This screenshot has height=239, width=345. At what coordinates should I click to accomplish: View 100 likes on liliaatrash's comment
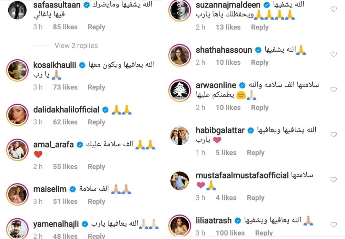230,233
